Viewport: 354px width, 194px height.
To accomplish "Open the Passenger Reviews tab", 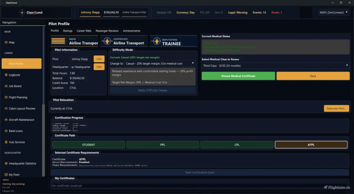I will [x=107, y=31].
